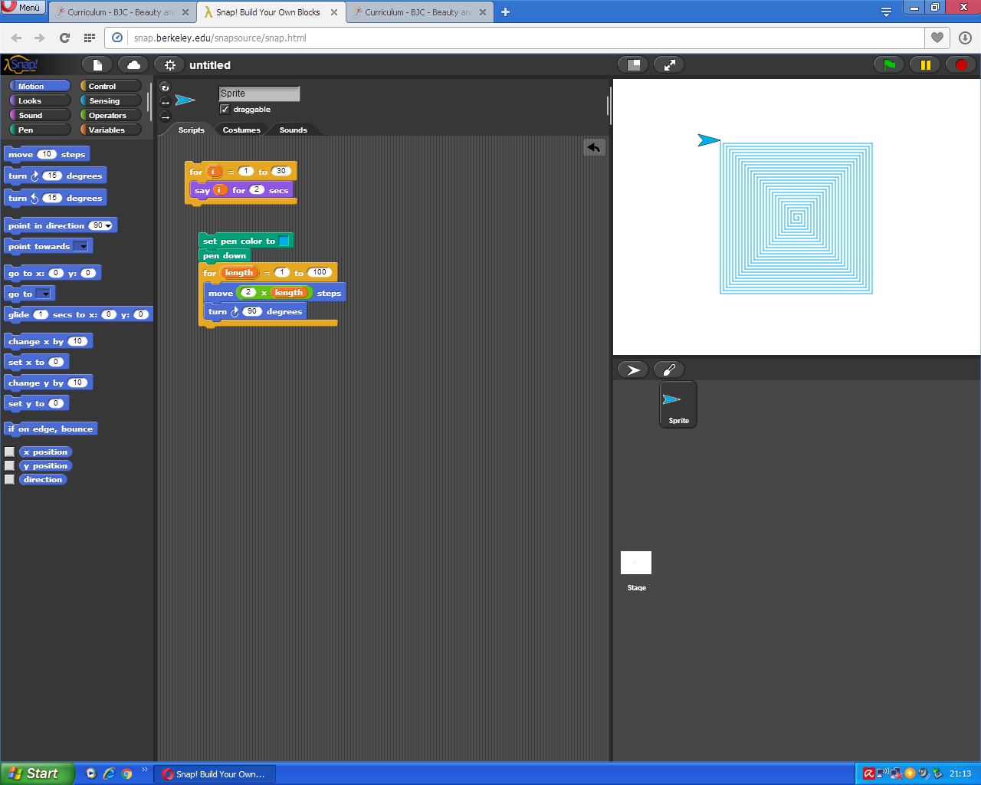Pause all running scripts
Viewport: 981px width, 785px height.
925,65
